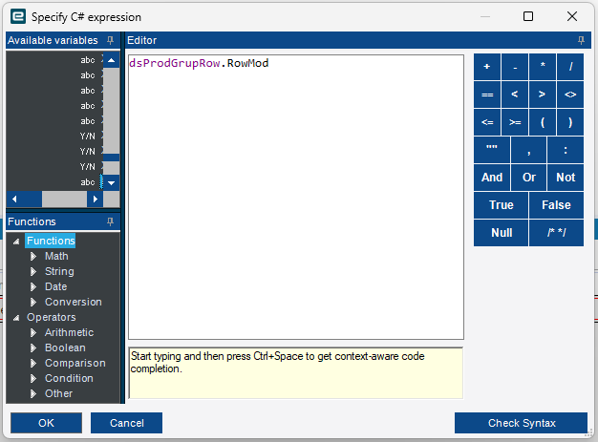Insert the Or operator
This screenshot has width=598, height=442.
pyautogui.click(x=528, y=178)
